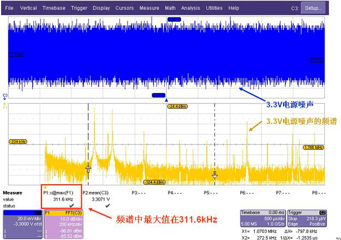Select the left cursor arrow on the spectrum

pyautogui.click(x=88, y=169)
